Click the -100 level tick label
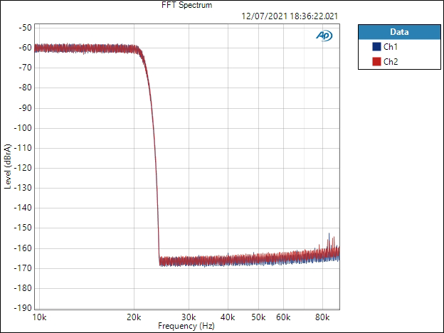444x333 pixels. [23, 128]
